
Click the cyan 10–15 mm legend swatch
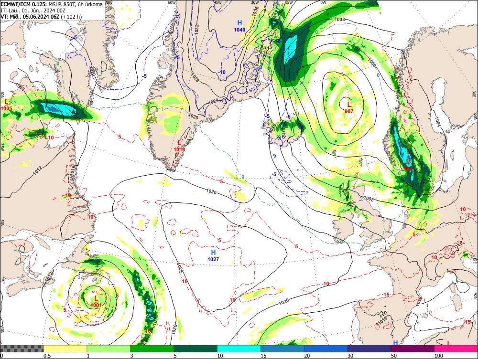click(239, 348)
